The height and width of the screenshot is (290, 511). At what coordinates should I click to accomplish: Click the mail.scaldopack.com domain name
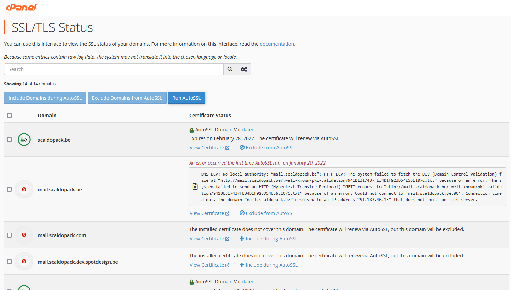[62, 235]
